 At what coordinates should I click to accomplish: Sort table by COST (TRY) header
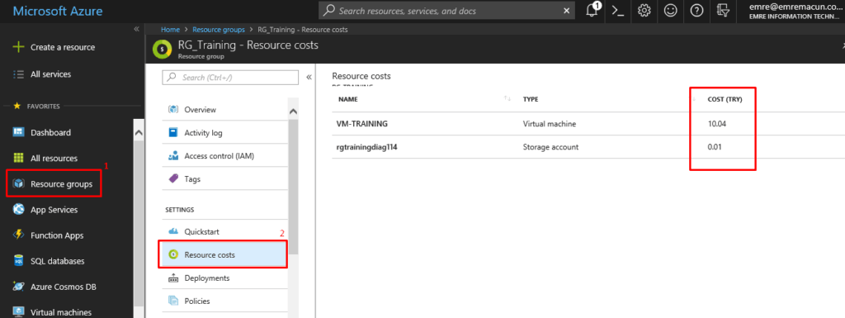point(725,99)
